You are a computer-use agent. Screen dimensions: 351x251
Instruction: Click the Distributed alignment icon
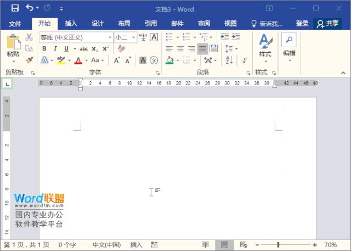tap(213, 49)
